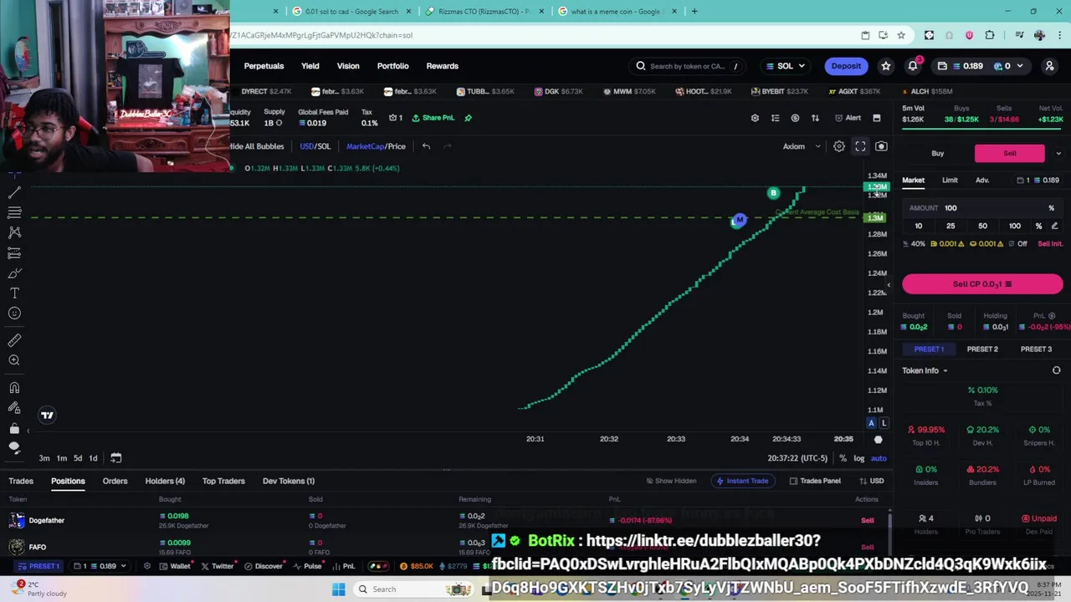The image size is (1071, 602).
Task: Click the dollar circle icon in toolbar
Action: (x=795, y=118)
